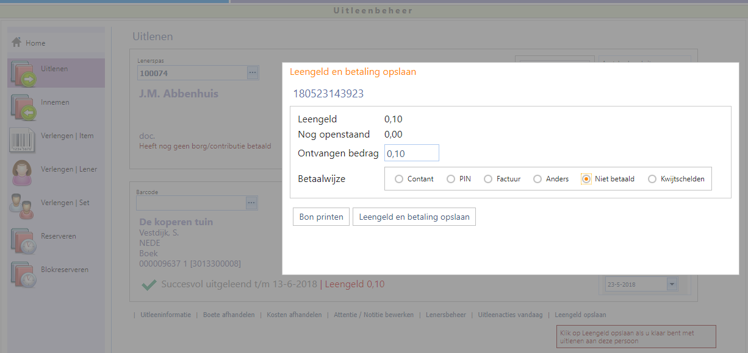Open Uitlenen via its sidebar icon

pos(24,73)
